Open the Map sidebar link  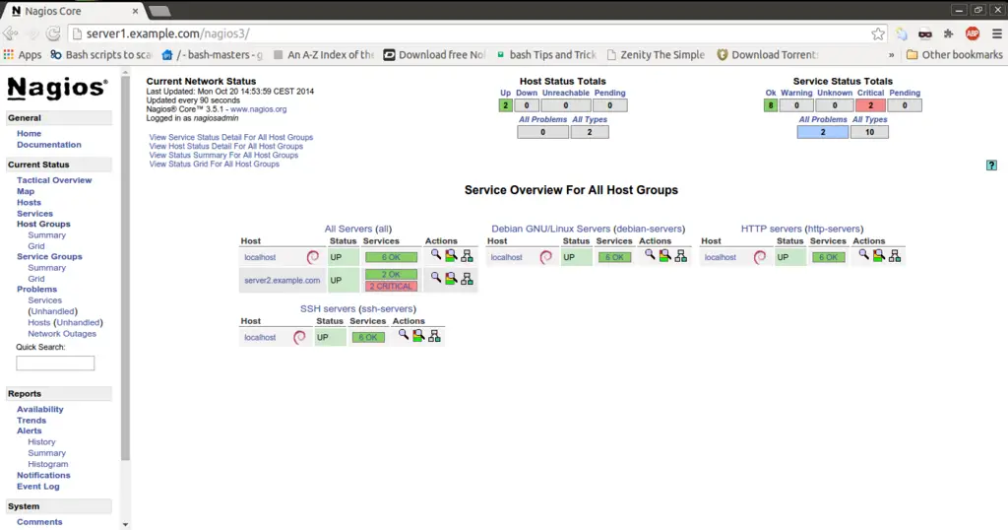26,191
